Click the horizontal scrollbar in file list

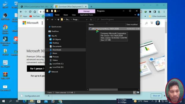coord(103,90)
